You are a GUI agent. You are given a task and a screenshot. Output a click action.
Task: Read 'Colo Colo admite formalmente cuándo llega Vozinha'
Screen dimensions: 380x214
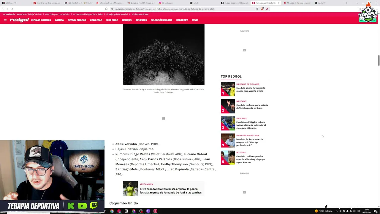[x=251, y=89]
